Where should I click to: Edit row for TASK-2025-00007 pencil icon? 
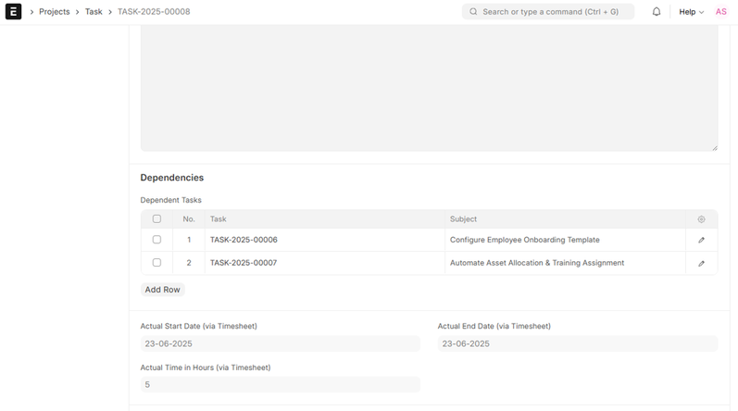[x=701, y=263]
